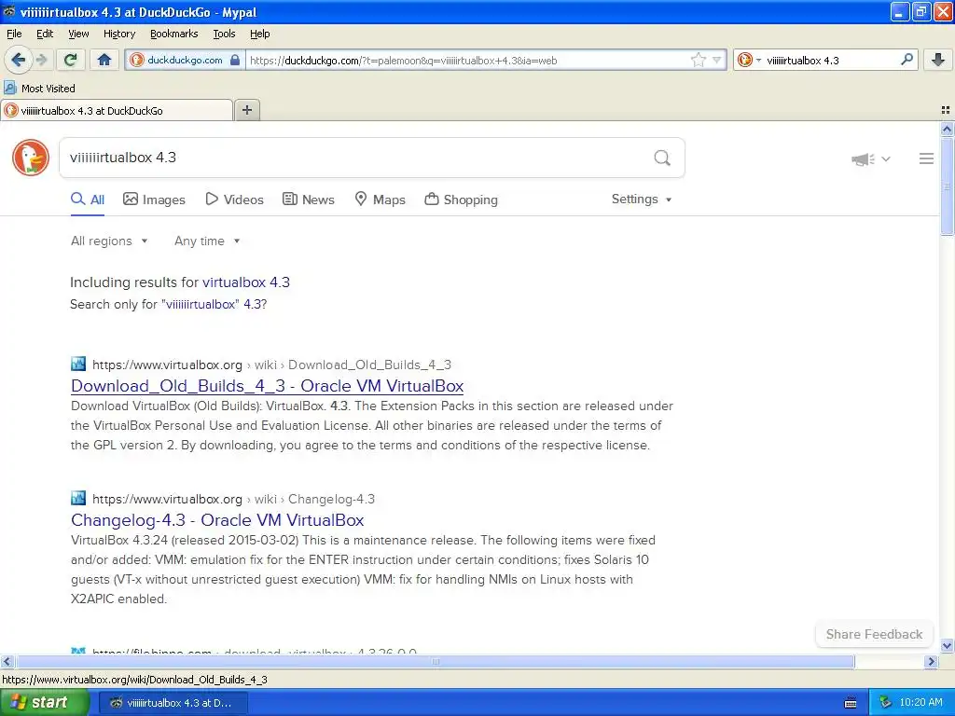The width and height of the screenshot is (955, 716).
Task: Click the favicon beside the Download_Old_Builds result URL
Action: [78, 365]
